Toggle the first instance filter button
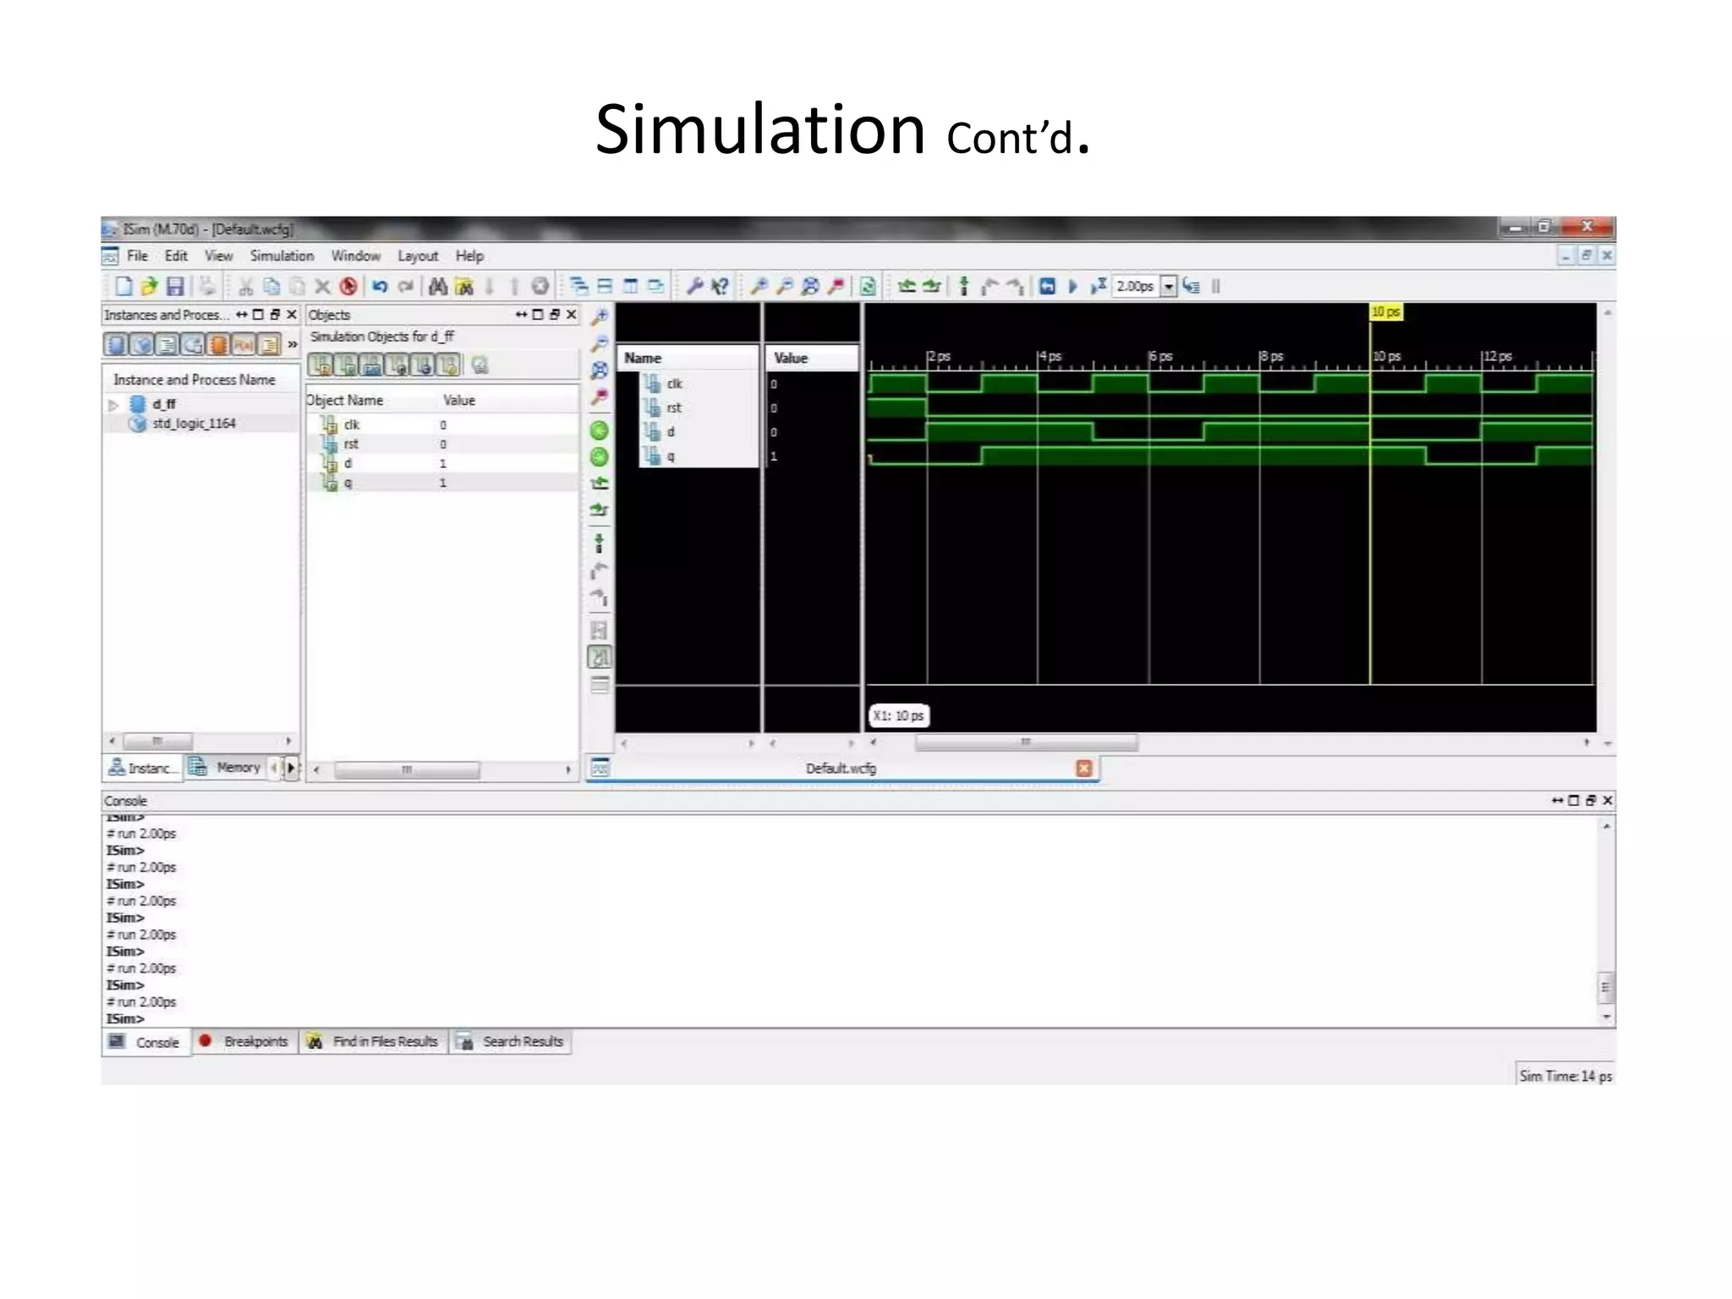Image resolution: width=1732 pixels, height=1299 pixels. tap(116, 345)
